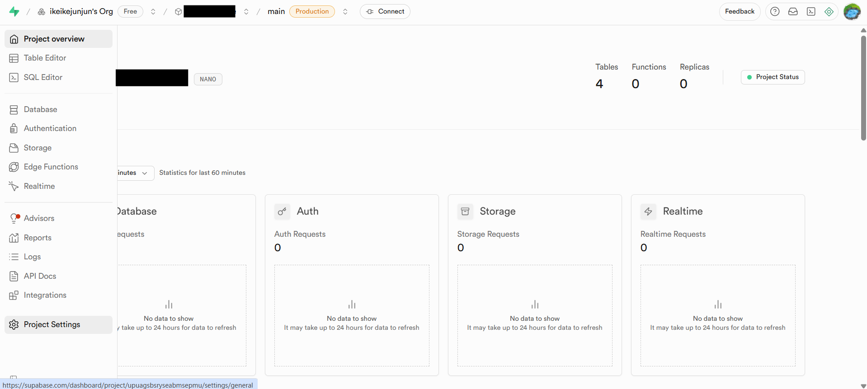Open the inline SQL terminal icon
867x389 pixels.
click(x=811, y=12)
